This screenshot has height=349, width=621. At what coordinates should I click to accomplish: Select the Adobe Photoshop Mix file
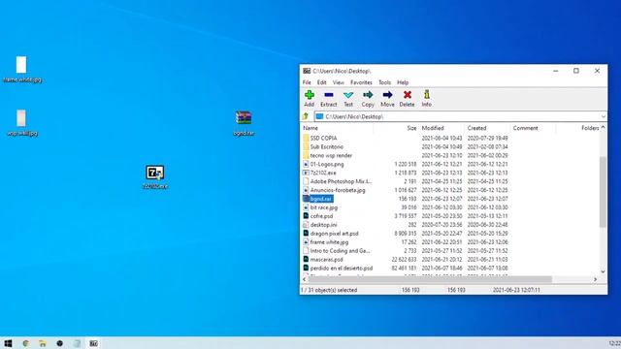(341, 181)
